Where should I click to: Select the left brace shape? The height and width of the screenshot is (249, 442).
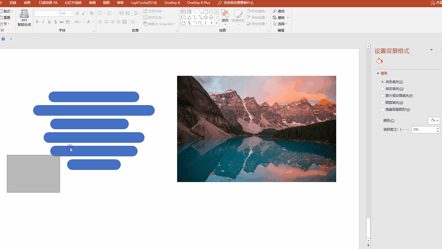(x=206, y=23)
